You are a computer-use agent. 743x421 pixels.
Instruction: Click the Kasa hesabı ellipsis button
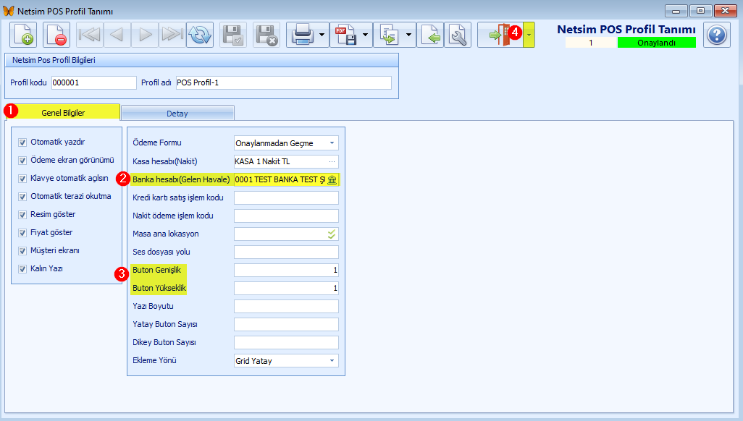332,161
